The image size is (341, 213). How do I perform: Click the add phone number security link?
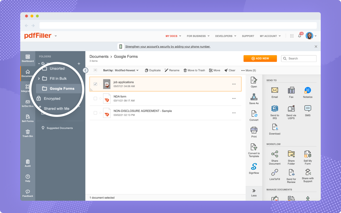pos(168,47)
